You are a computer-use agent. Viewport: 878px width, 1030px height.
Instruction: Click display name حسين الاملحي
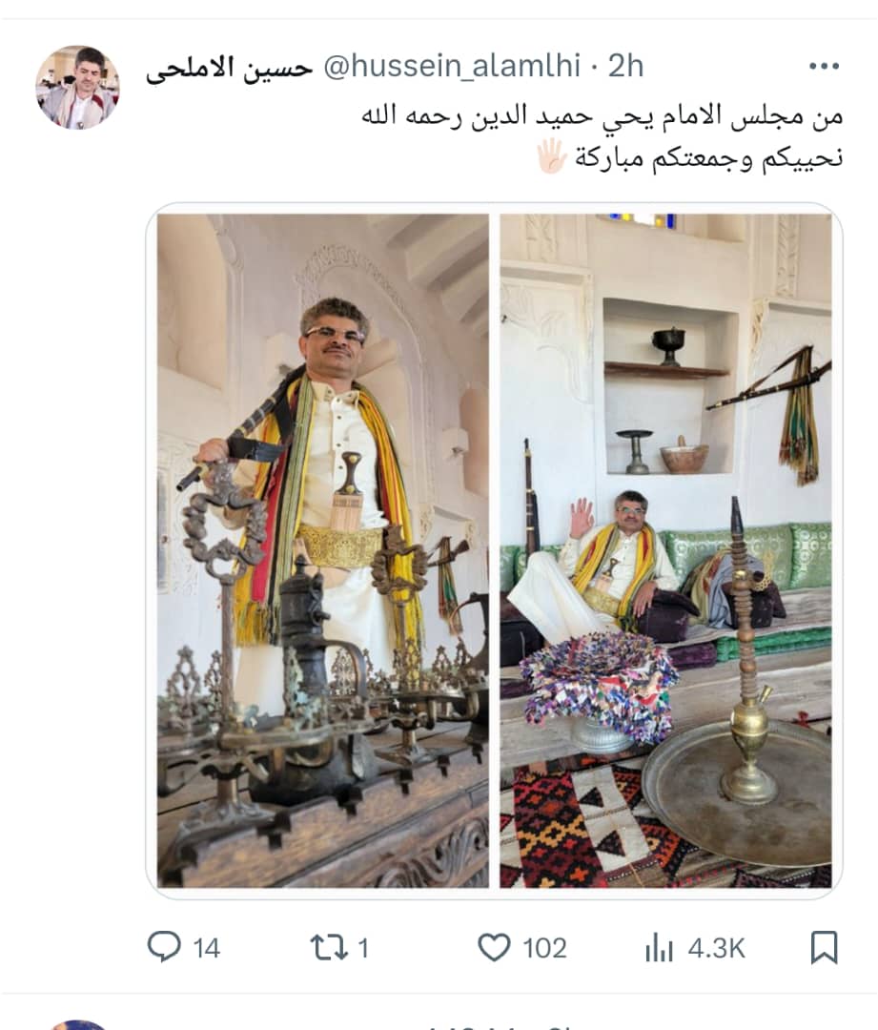pos(229,67)
